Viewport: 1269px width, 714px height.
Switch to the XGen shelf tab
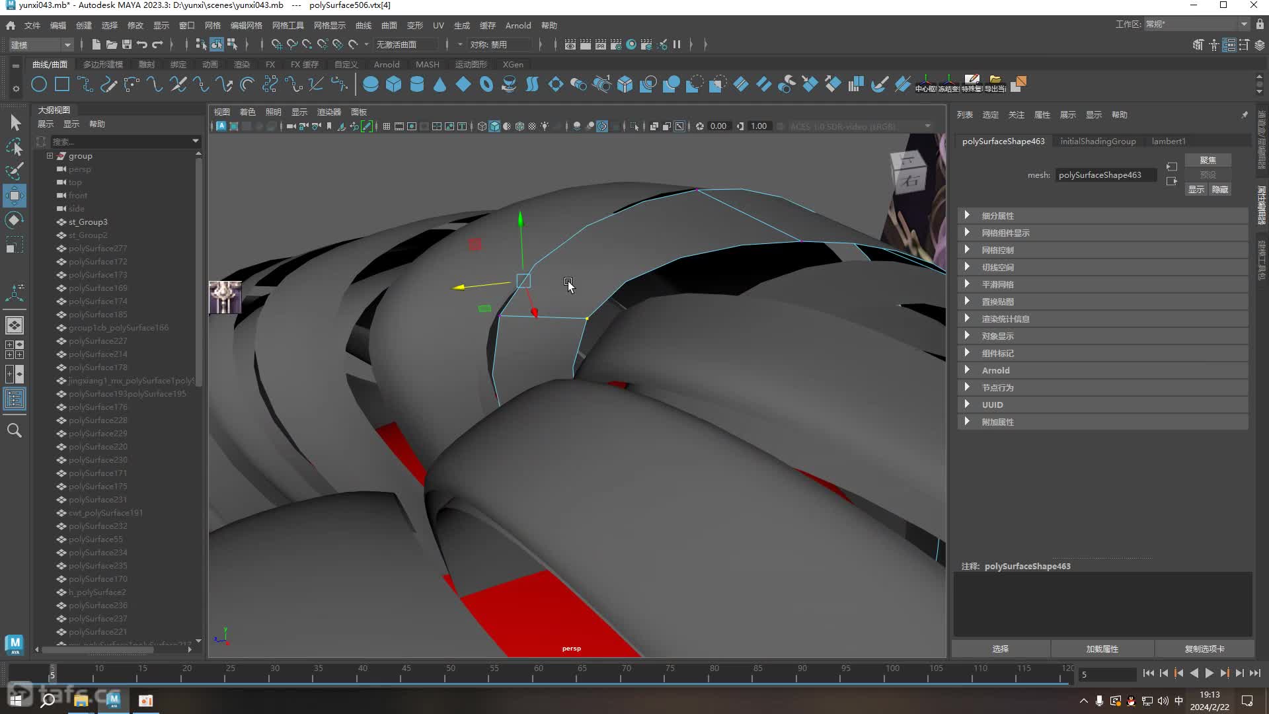513,64
